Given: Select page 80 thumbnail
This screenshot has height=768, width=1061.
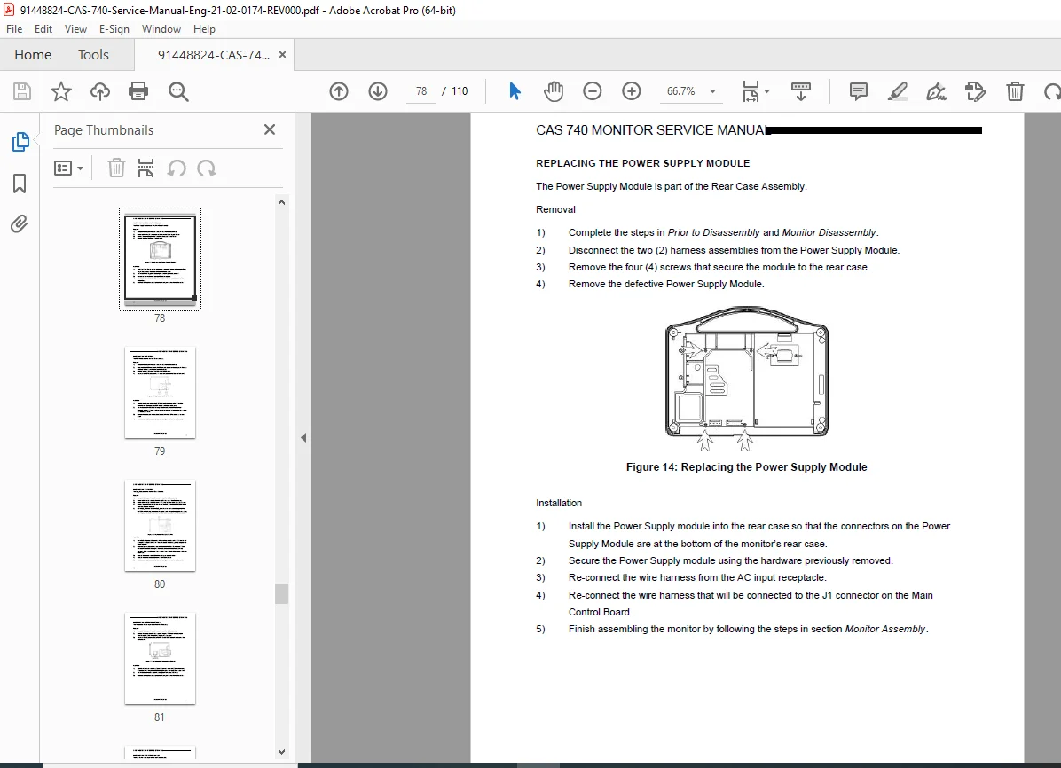Looking at the screenshot, I should coord(160,526).
